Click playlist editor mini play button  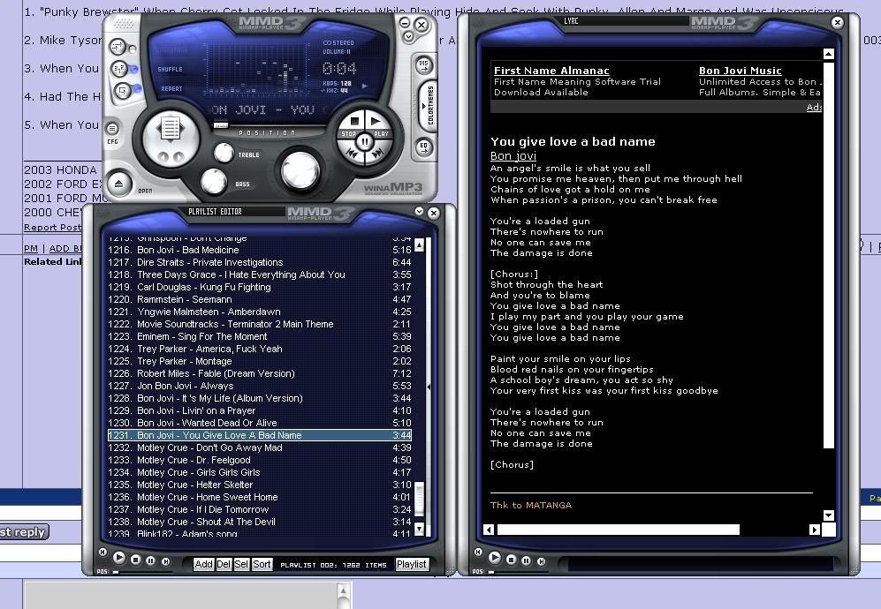coord(119,557)
